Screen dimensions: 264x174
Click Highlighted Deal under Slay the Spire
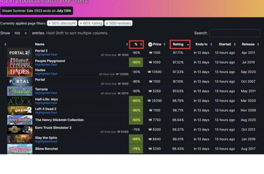click(46, 142)
